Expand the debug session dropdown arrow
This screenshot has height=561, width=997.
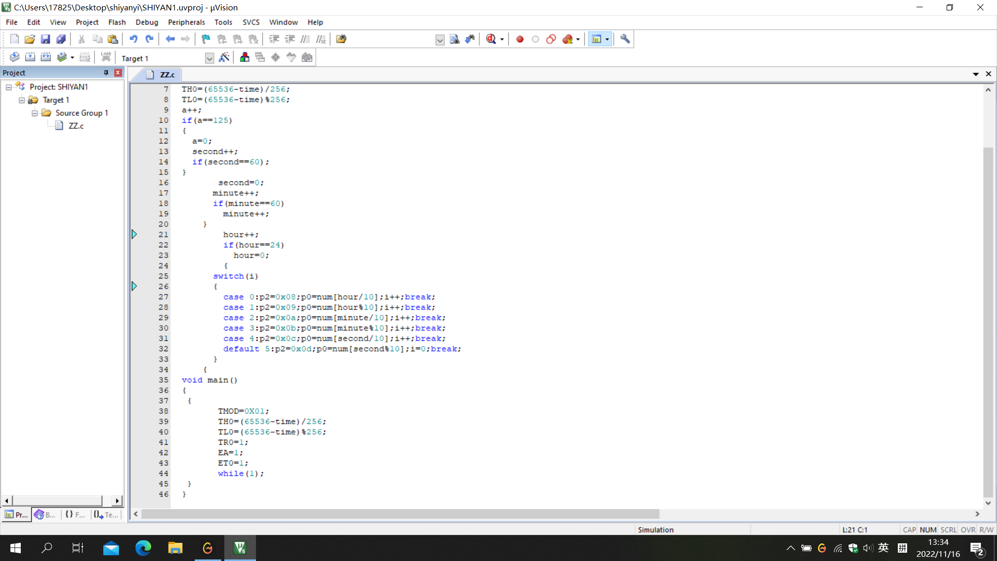(x=502, y=39)
